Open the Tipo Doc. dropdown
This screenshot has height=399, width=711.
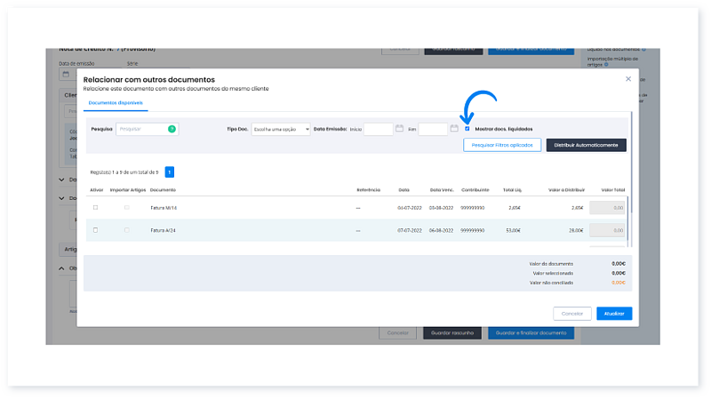tap(280, 129)
